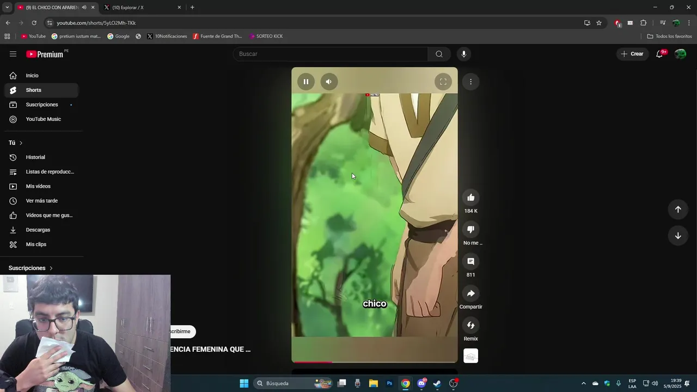Dislike this Short

click(x=471, y=229)
